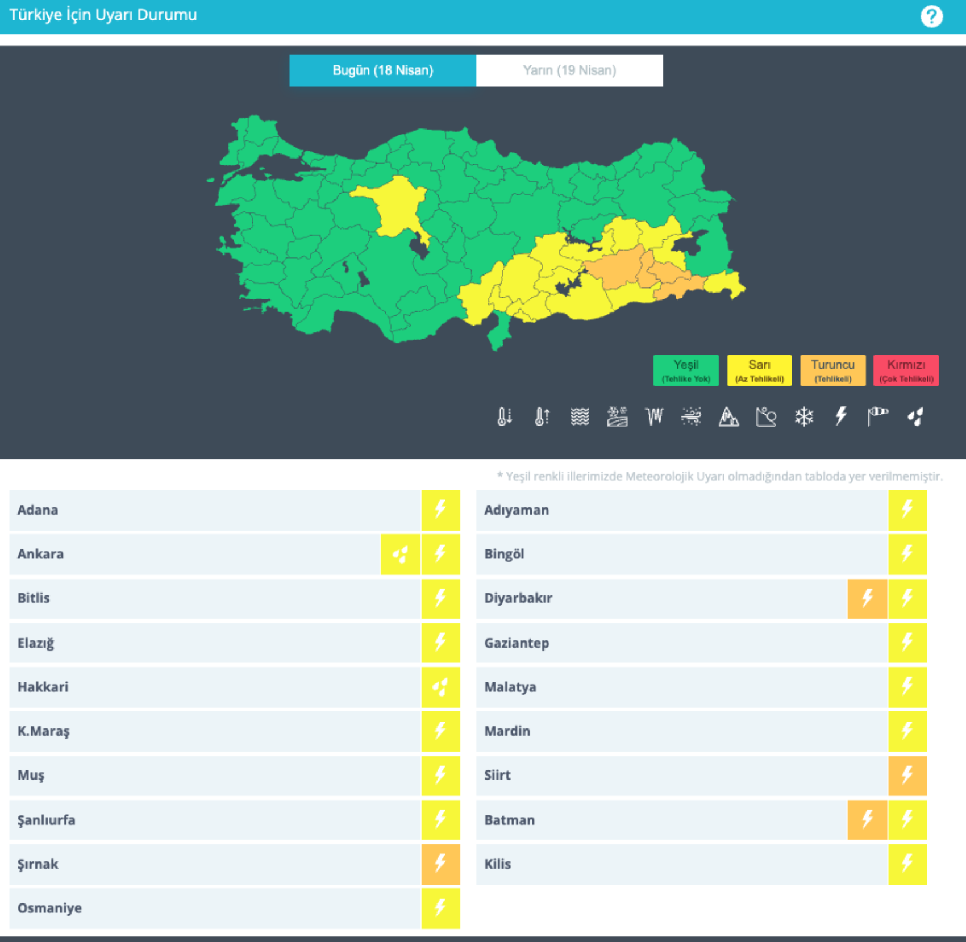
Task: Open the help question mark icon
Action: coord(931,16)
